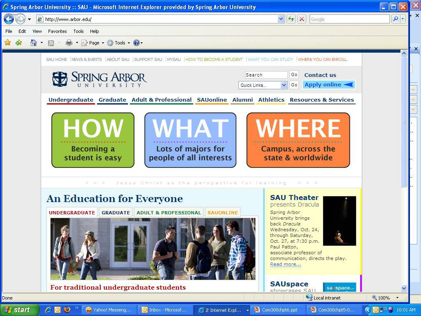Click the Local intranet zone icon
Image resolution: width=421 pixels, height=316 pixels.
pyautogui.click(x=309, y=297)
